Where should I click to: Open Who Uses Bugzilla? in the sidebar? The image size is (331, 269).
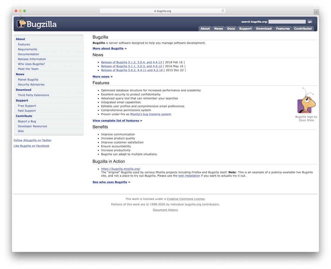click(x=31, y=64)
